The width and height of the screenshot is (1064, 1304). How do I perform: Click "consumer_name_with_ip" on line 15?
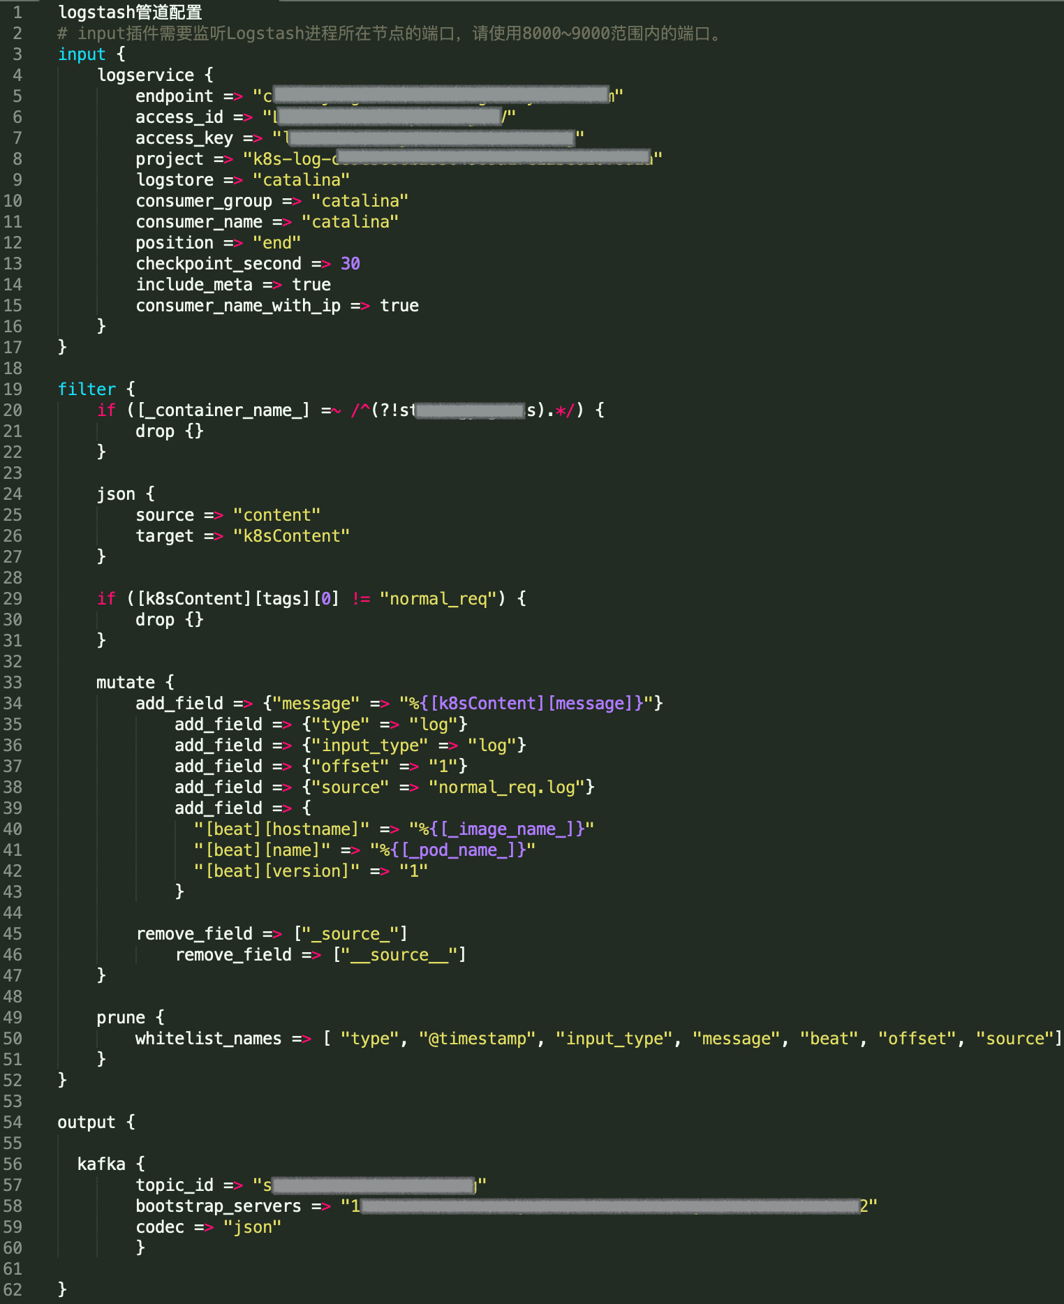(x=238, y=305)
